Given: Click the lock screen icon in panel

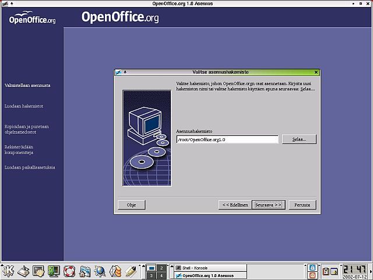Looking at the screenshot, I should [312, 267].
